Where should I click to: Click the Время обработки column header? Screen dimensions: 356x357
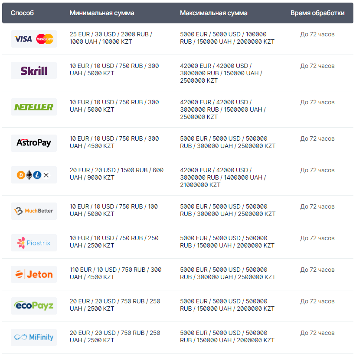317,13
